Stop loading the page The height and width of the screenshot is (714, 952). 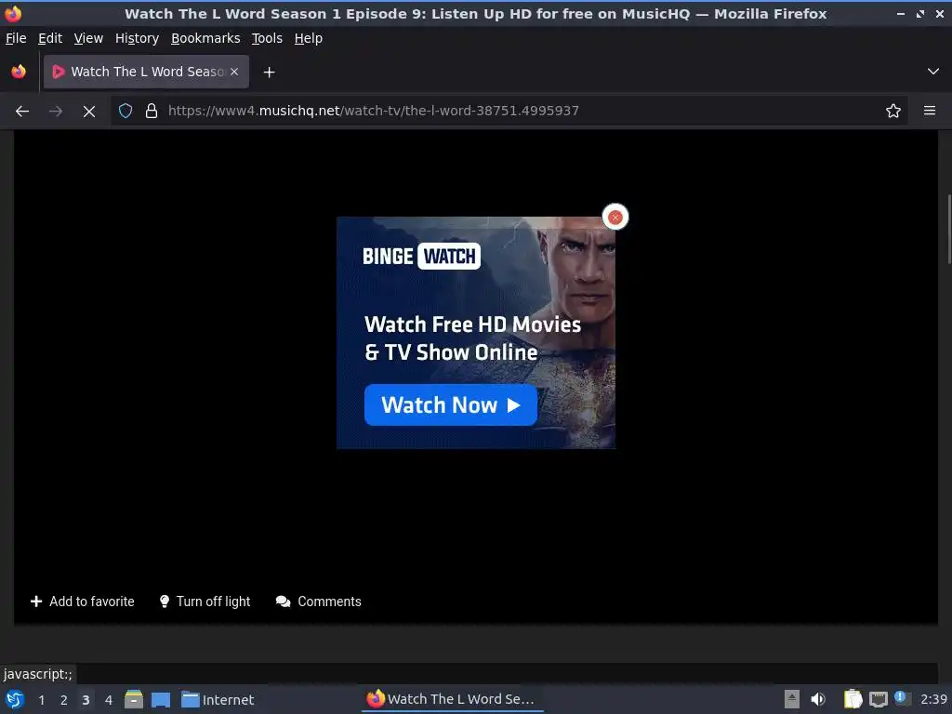click(88, 112)
